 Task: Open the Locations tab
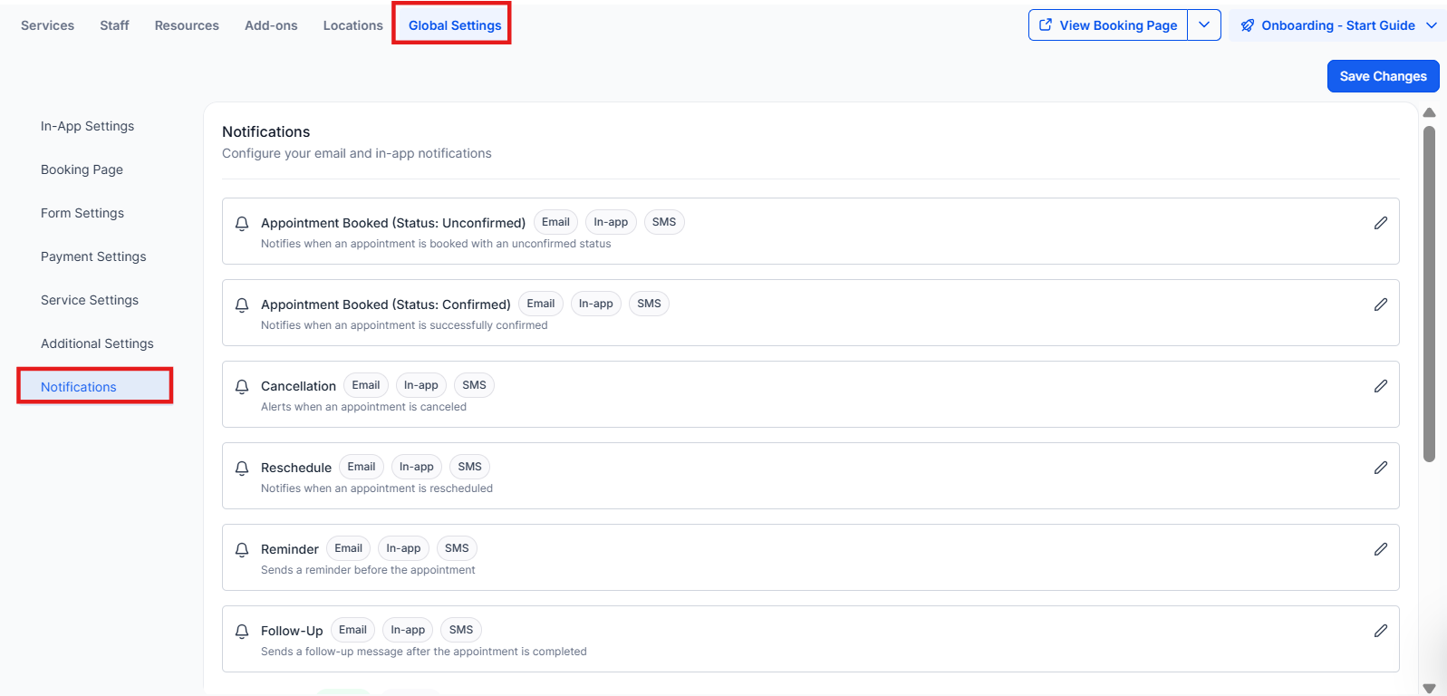point(352,25)
